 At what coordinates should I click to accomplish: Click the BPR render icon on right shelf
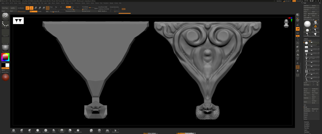(x=298, y=15)
